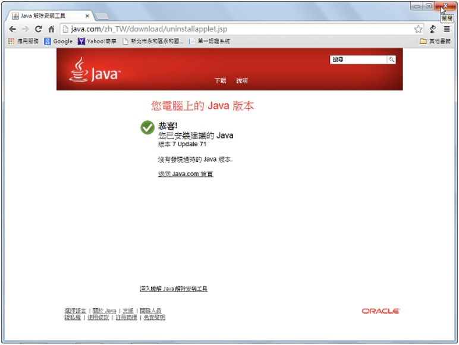The height and width of the screenshot is (345, 459).
Task: Click the green checkmark icon
Action: (x=147, y=127)
